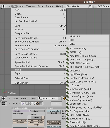The width and height of the screenshot is (110, 128).
Task: Open the SR:2-Model screen browse dropdown
Action: tap(64, 6)
